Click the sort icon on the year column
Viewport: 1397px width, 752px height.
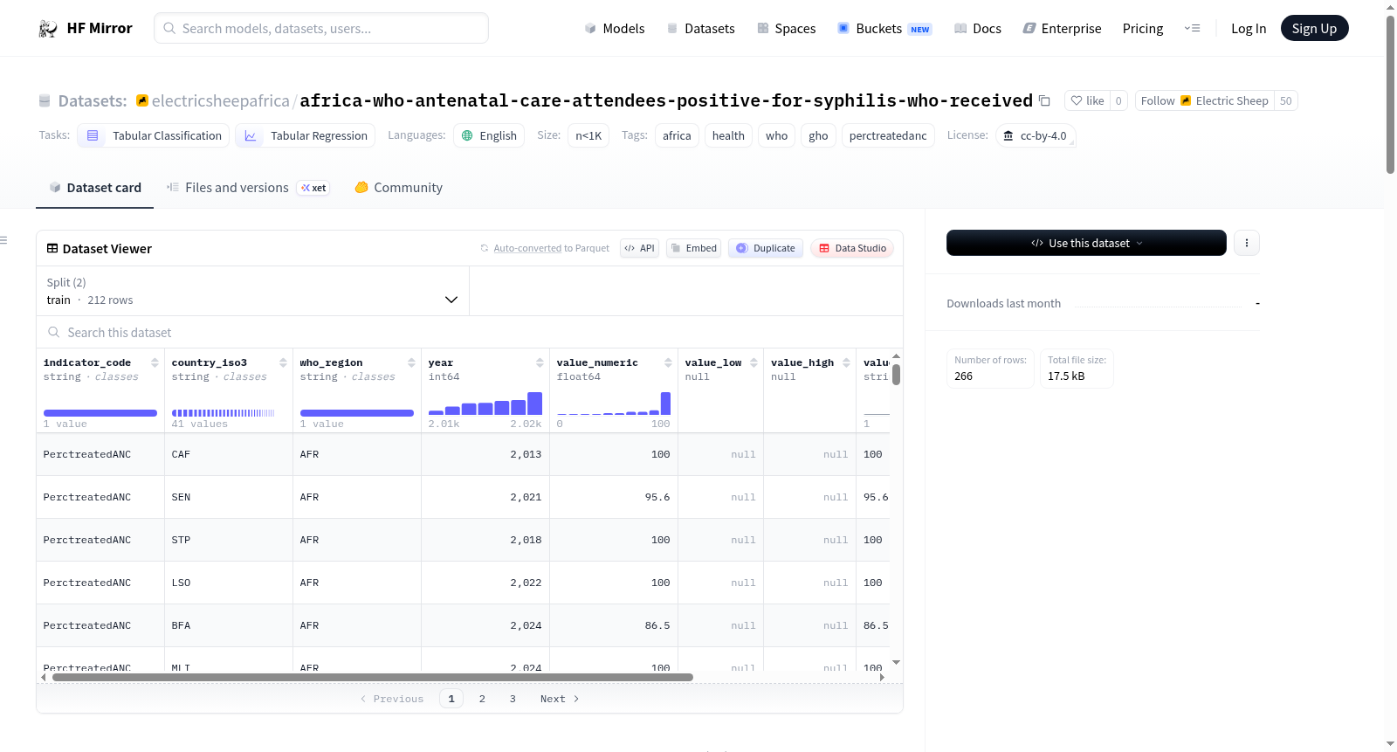click(x=540, y=362)
